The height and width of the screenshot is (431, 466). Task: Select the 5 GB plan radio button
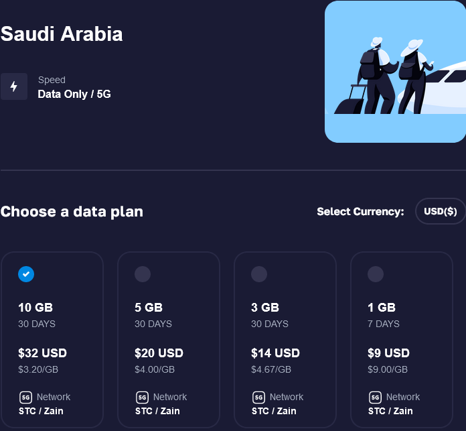tap(143, 274)
